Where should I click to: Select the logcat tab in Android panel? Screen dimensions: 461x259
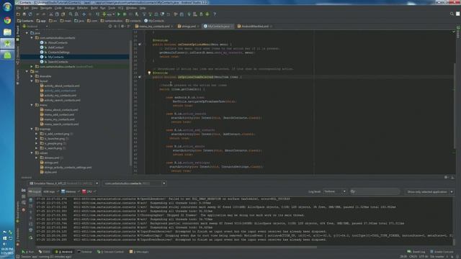(x=35, y=192)
